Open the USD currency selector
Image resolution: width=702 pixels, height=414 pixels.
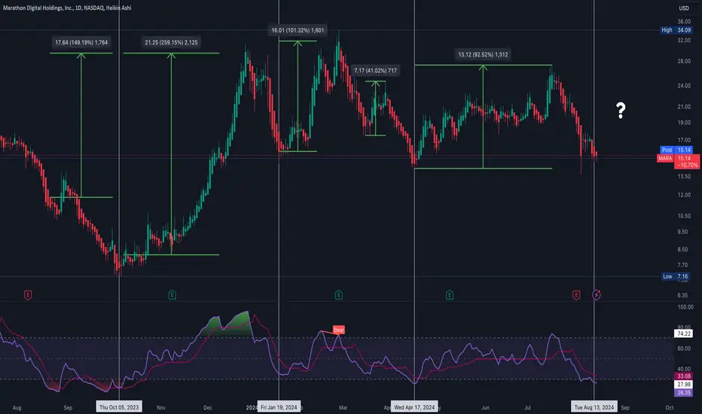coord(684,8)
